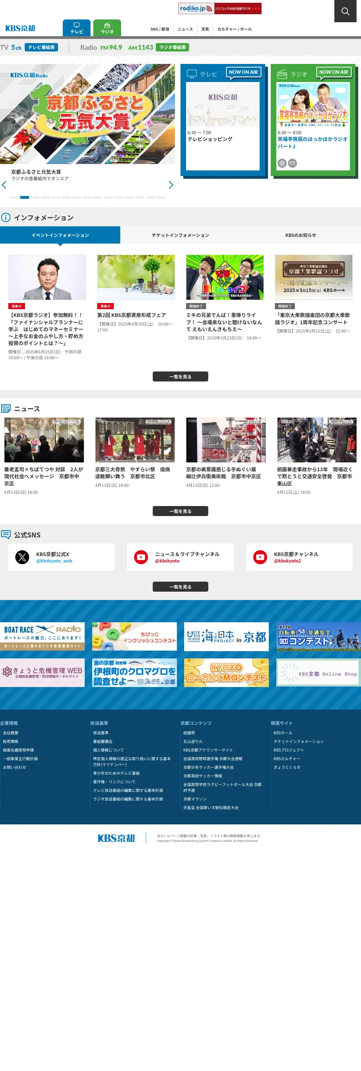Open the ニュース menu item
The width and height of the screenshot is (361, 1071).
click(x=185, y=29)
